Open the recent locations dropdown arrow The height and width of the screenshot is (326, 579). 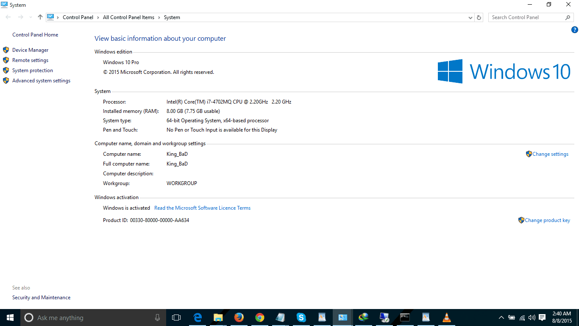tap(31, 17)
